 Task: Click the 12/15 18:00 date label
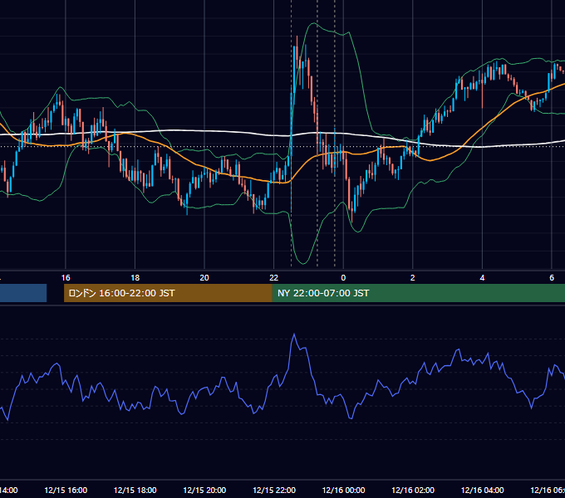[x=135, y=490]
